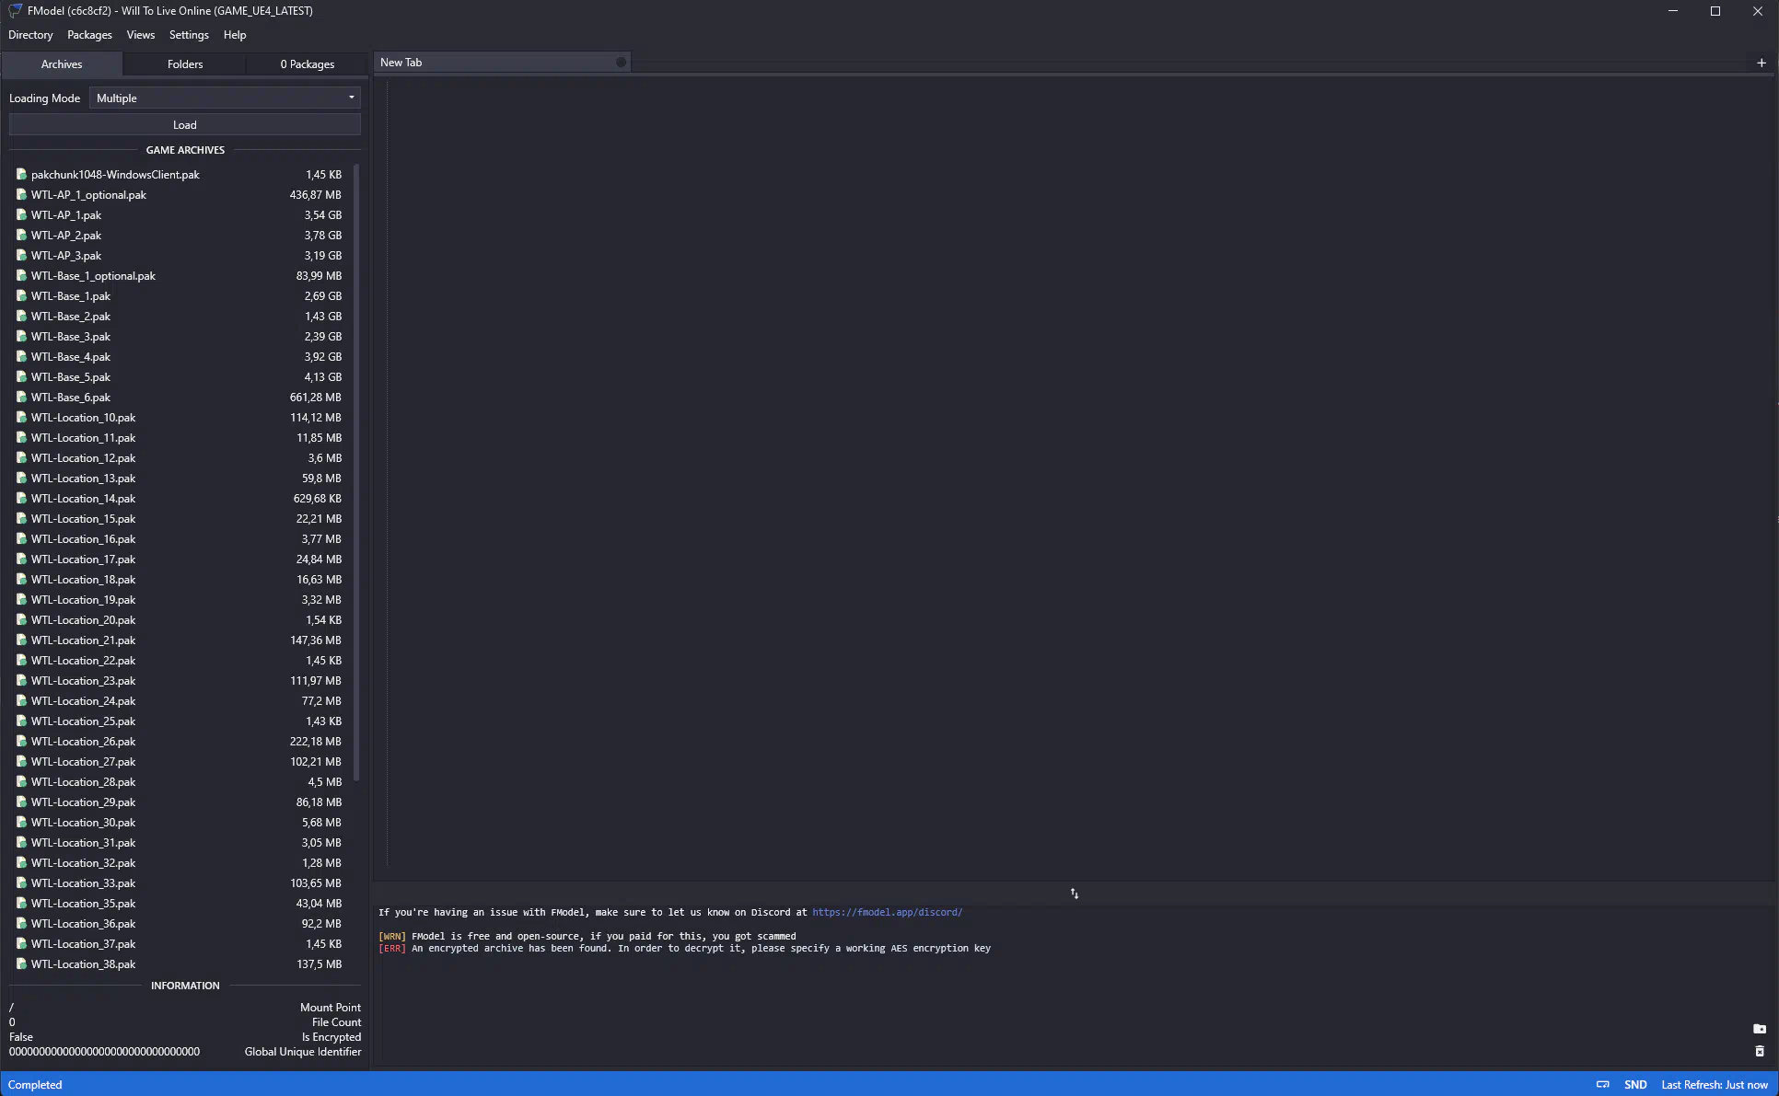The height and width of the screenshot is (1096, 1779).
Task: Switch to the 0 Packages tab
Action: 308,64
